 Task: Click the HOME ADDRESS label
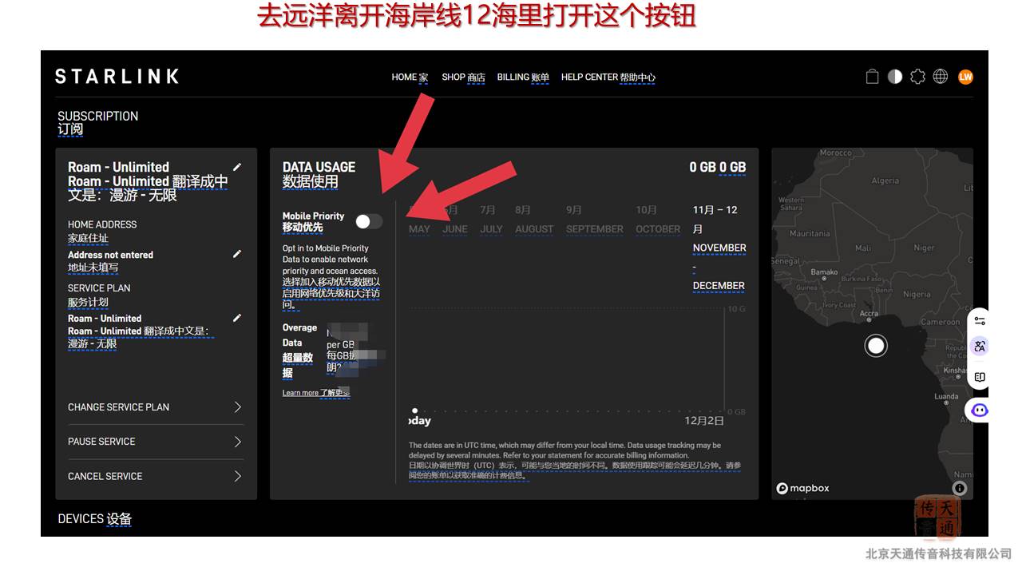click(102, 224)
